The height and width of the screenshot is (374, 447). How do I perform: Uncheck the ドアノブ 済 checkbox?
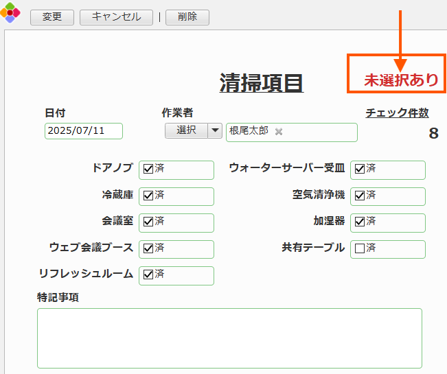click(148, 169)
